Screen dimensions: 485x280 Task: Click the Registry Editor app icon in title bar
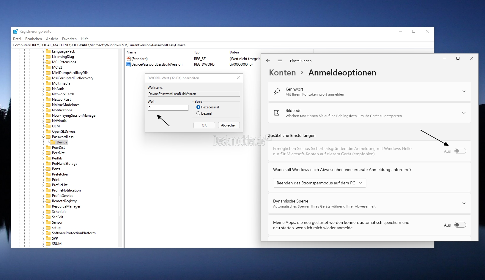coord(15,31)
